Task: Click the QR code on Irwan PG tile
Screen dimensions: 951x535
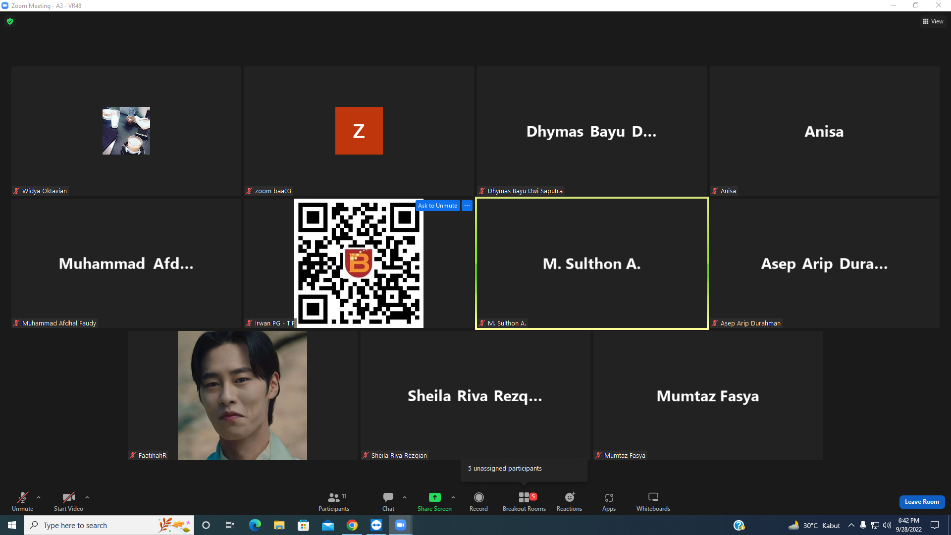Action: pos(359,263)
